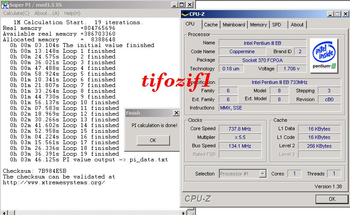Click the Voltage value '1.706 v'
This screenshot has width=350, height=215.
point(291,69)
